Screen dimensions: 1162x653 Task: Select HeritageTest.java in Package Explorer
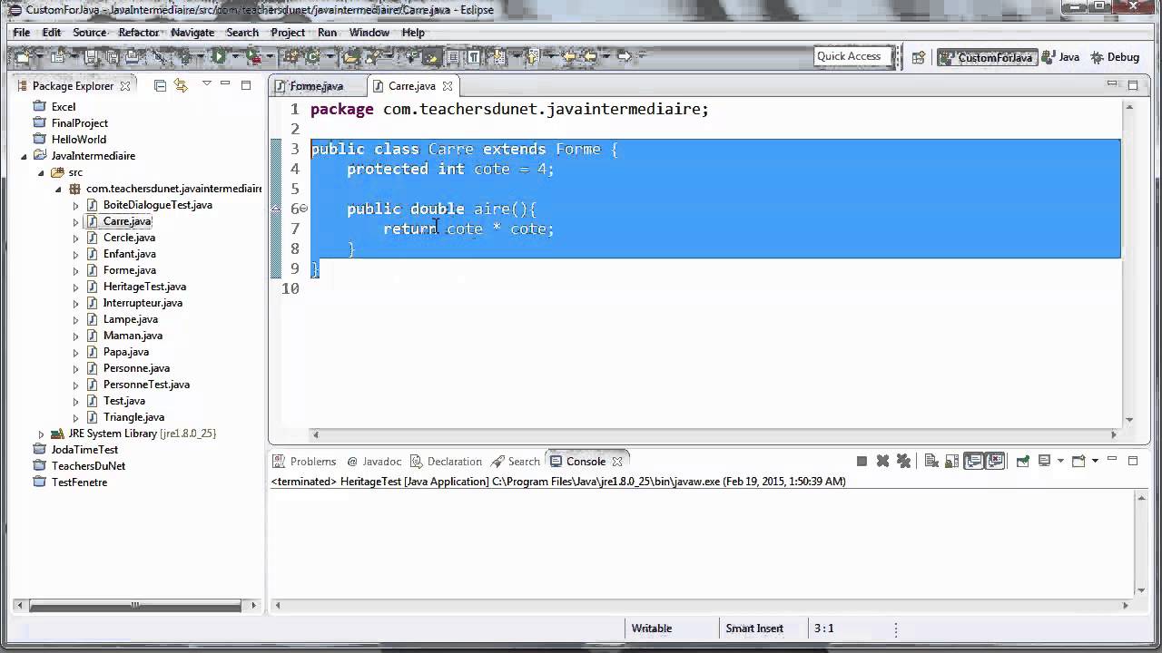click(x=144, y=287)
